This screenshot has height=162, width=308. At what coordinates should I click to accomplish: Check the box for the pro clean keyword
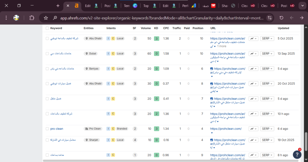47,129
